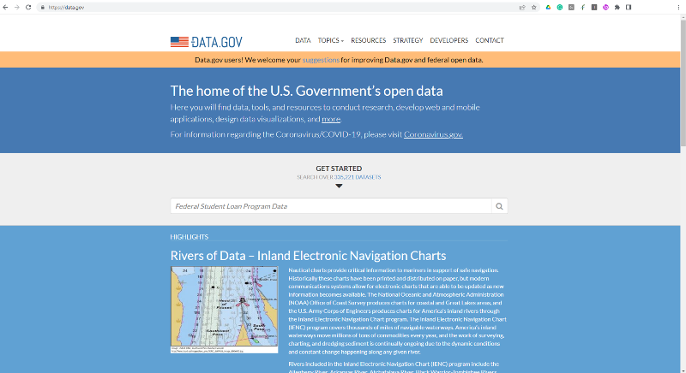
Task: Open the purple circular extension icon
Action: [x=605, y=8]
